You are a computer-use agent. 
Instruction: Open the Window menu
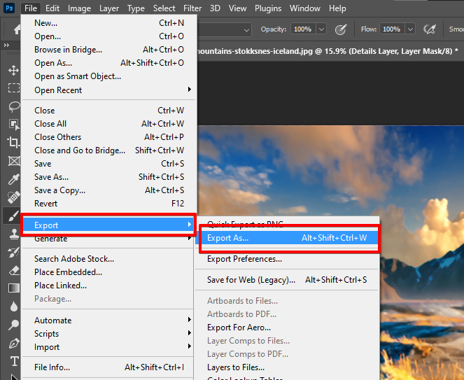pos(305,8)
